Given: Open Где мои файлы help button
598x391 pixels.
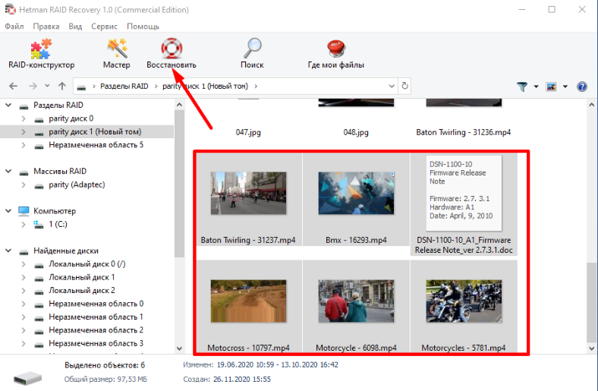Looking at the screenshot, I should tap(335, 54).
